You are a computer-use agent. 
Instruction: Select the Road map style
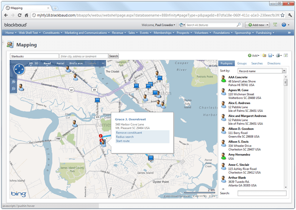point(47,63)
